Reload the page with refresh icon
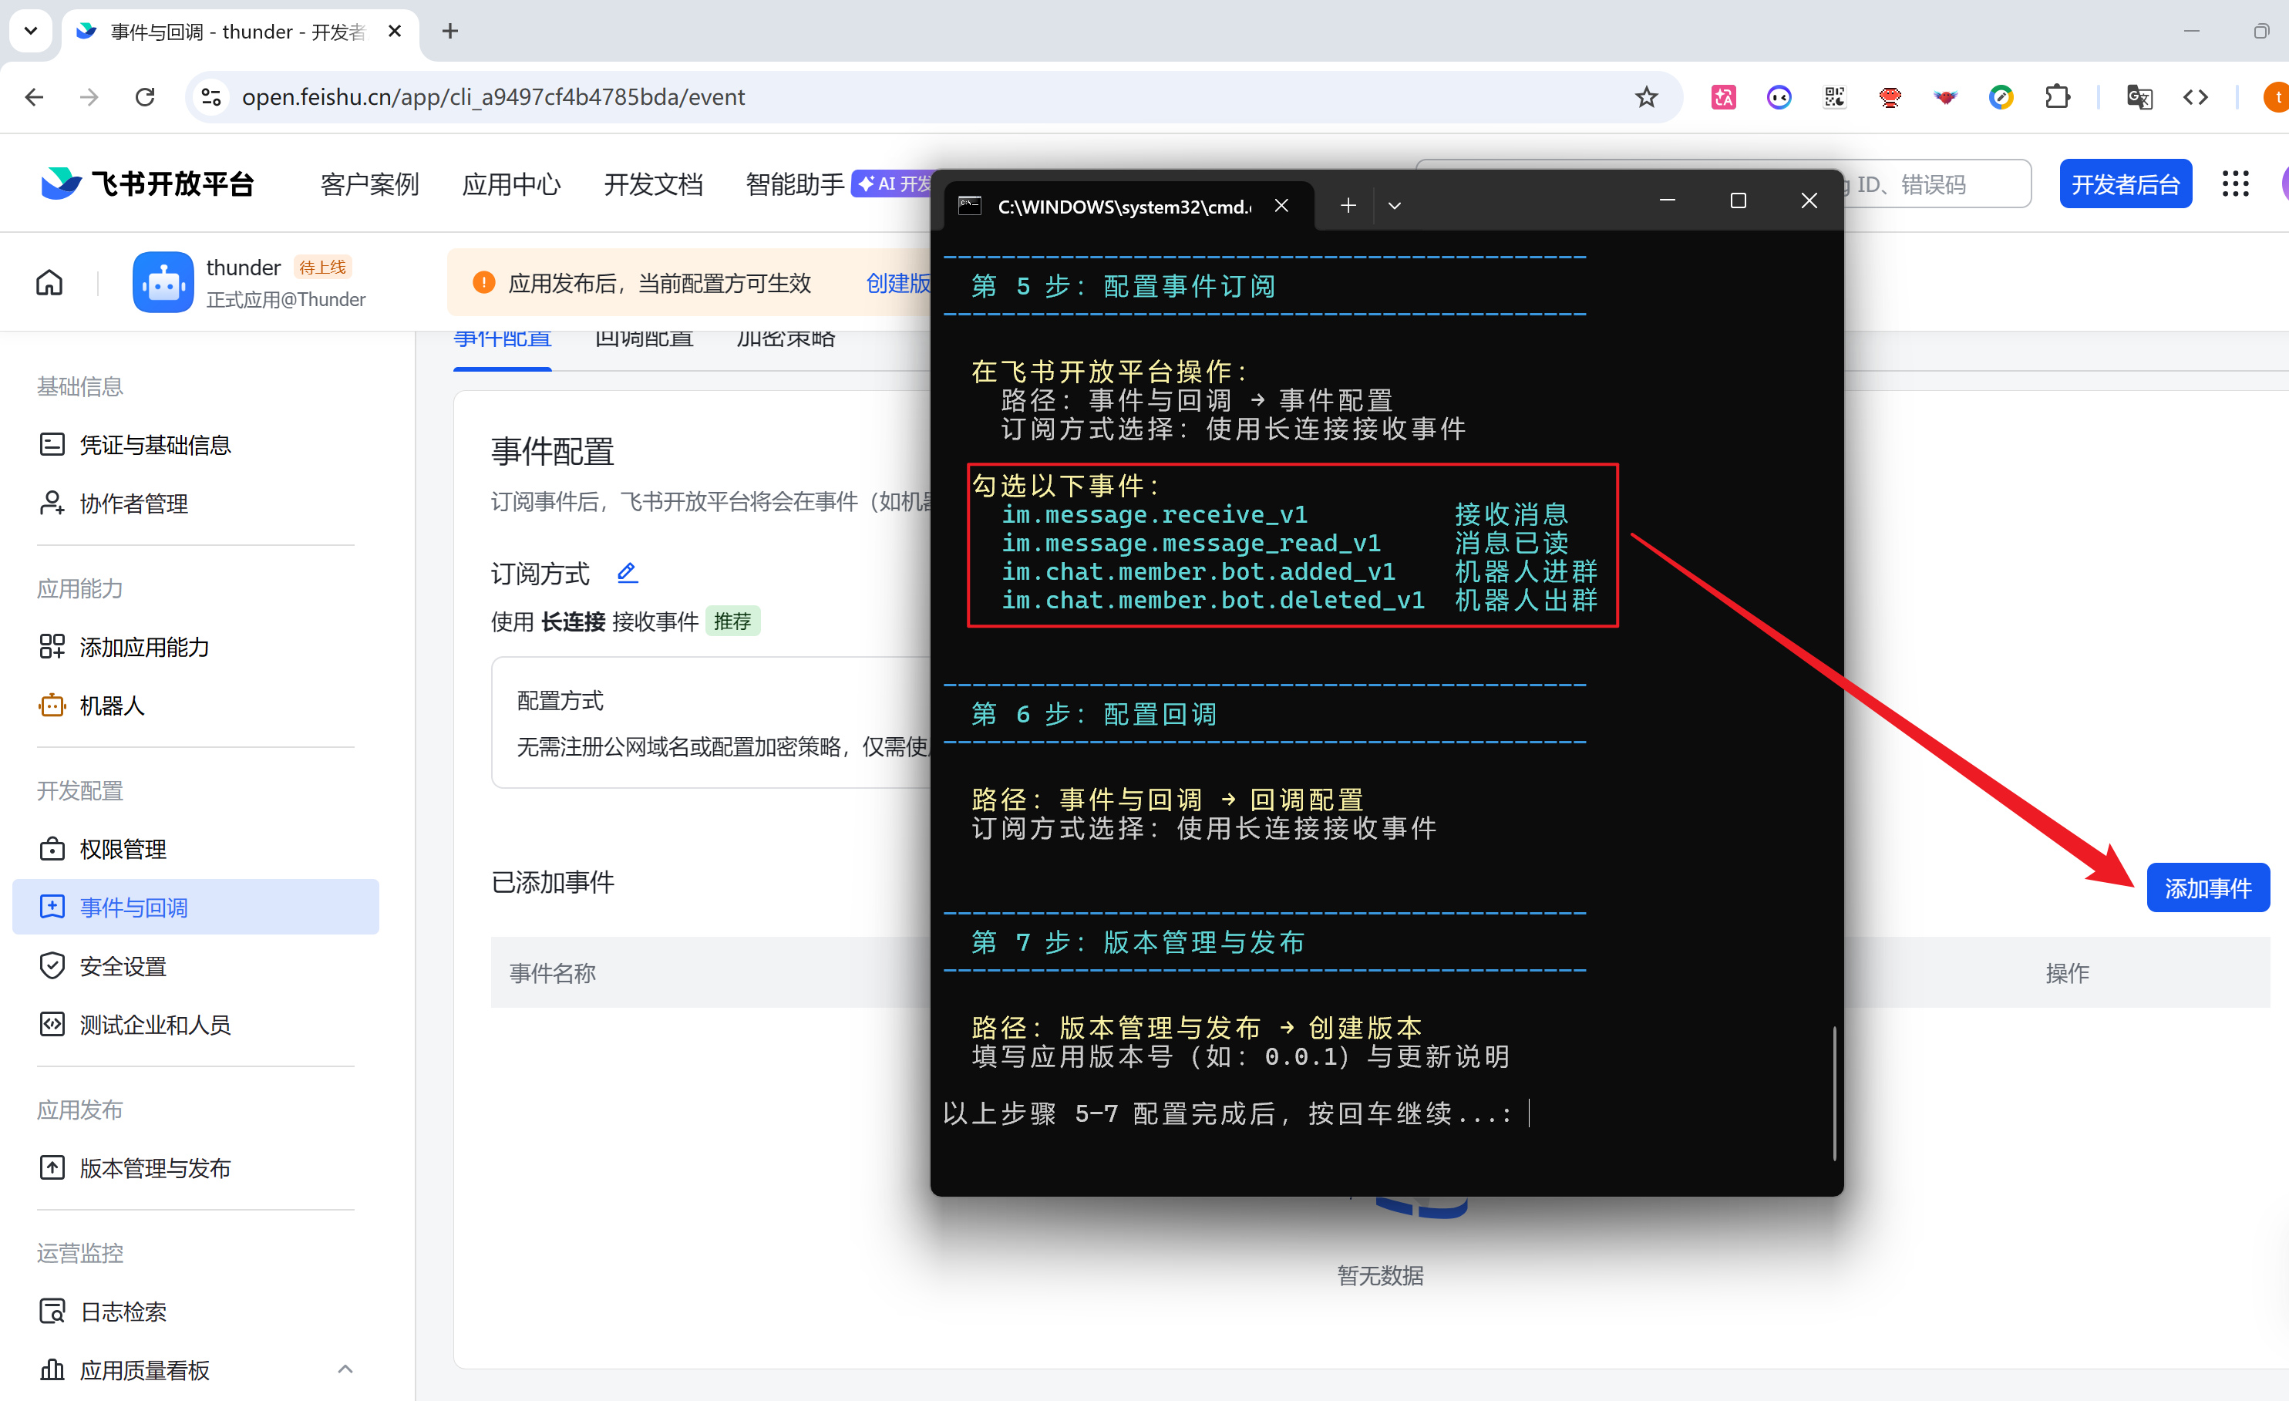The height and width of the screenshot is (1401, 2289). pos(145,96)
